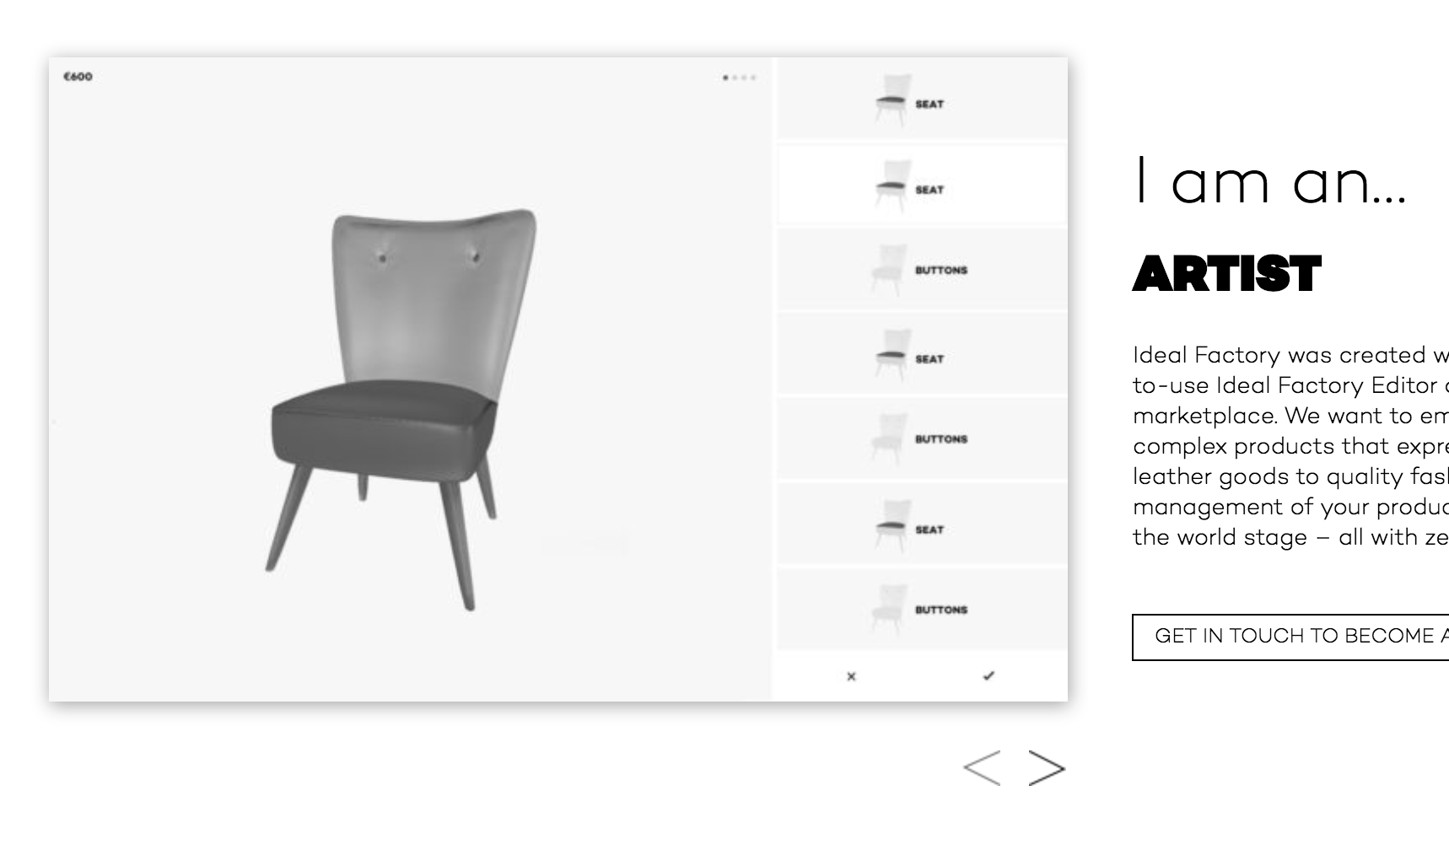Click the Get In Touch To Become button
1449x855 pixels.
click(1290, 637)
